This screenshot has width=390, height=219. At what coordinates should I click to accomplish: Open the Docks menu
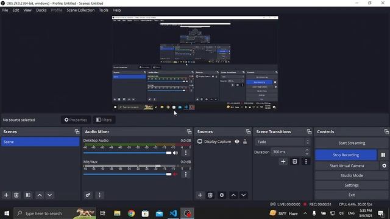click(x=41, y=10)
